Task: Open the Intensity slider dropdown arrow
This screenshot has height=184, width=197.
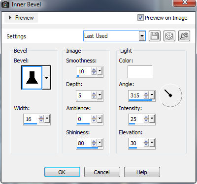Action: (152, 119)
